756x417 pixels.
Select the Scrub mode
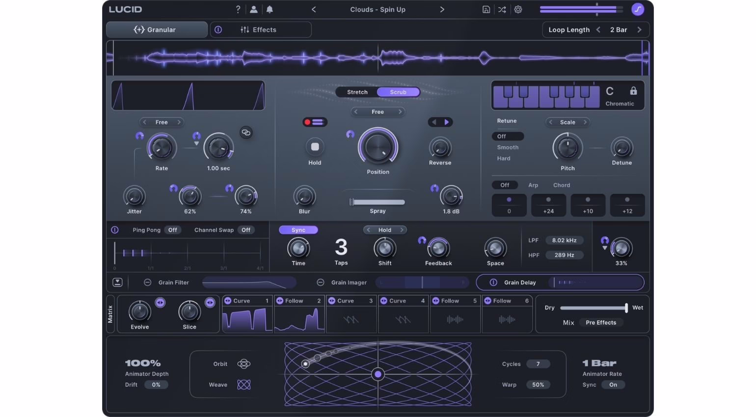click(x=398, y=92)
